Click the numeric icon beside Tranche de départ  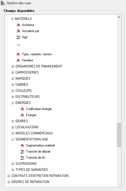tap(22, 151)
